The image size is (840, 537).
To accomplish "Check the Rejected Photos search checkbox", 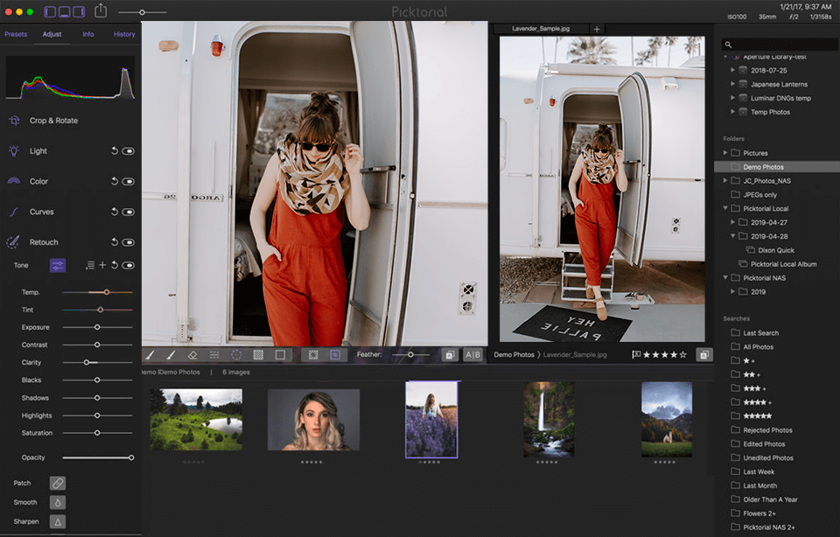I will coord(735,430).
